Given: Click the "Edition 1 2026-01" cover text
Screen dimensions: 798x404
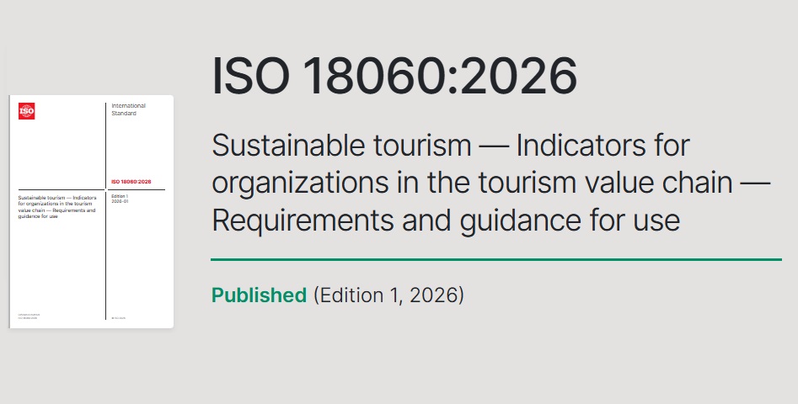Looking at the screenshot, I should coord(121,199).
